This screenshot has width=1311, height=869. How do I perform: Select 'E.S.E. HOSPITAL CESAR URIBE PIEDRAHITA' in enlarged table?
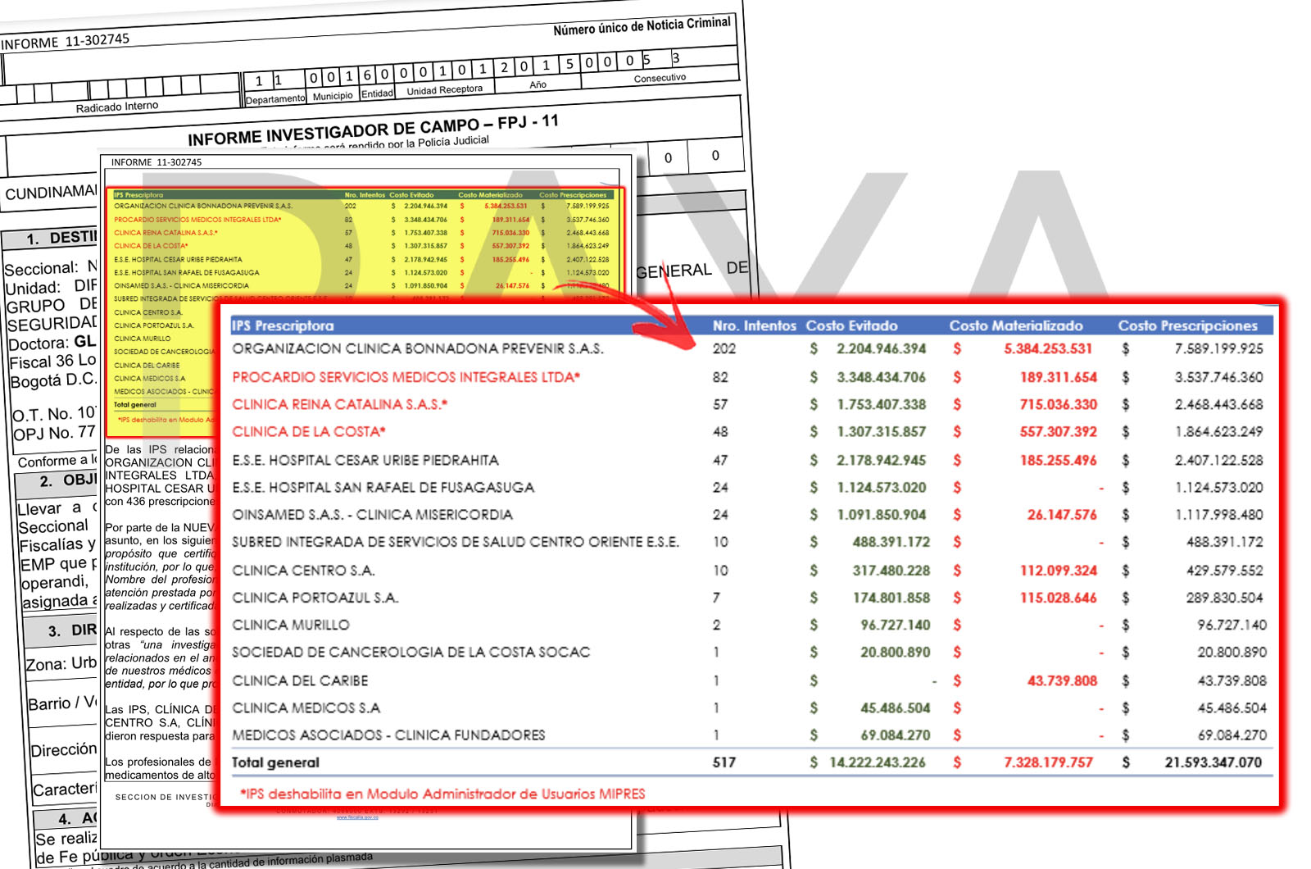coord(365,460)
